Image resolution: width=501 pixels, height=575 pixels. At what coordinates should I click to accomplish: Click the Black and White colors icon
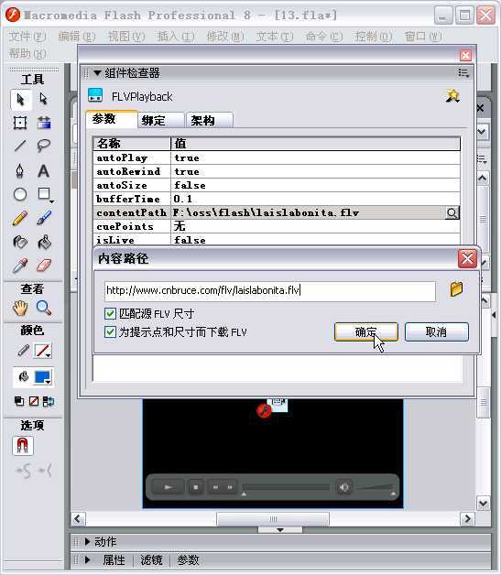point(19,401)
